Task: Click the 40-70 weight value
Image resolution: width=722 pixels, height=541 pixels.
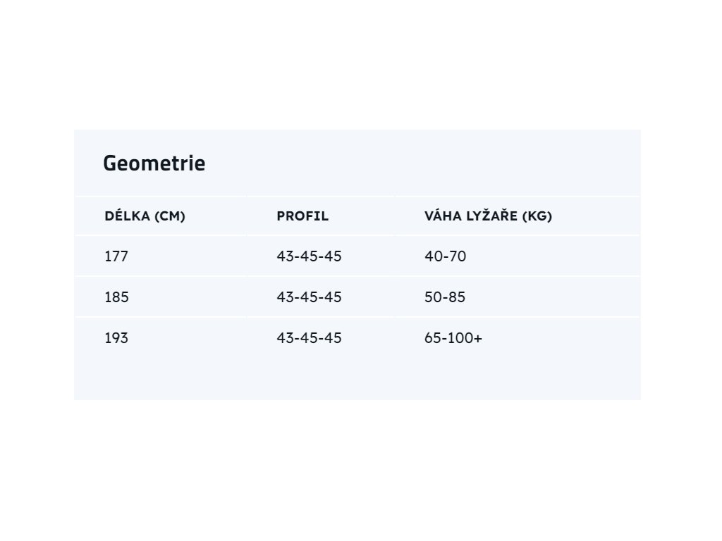Action: coord(445,256)
